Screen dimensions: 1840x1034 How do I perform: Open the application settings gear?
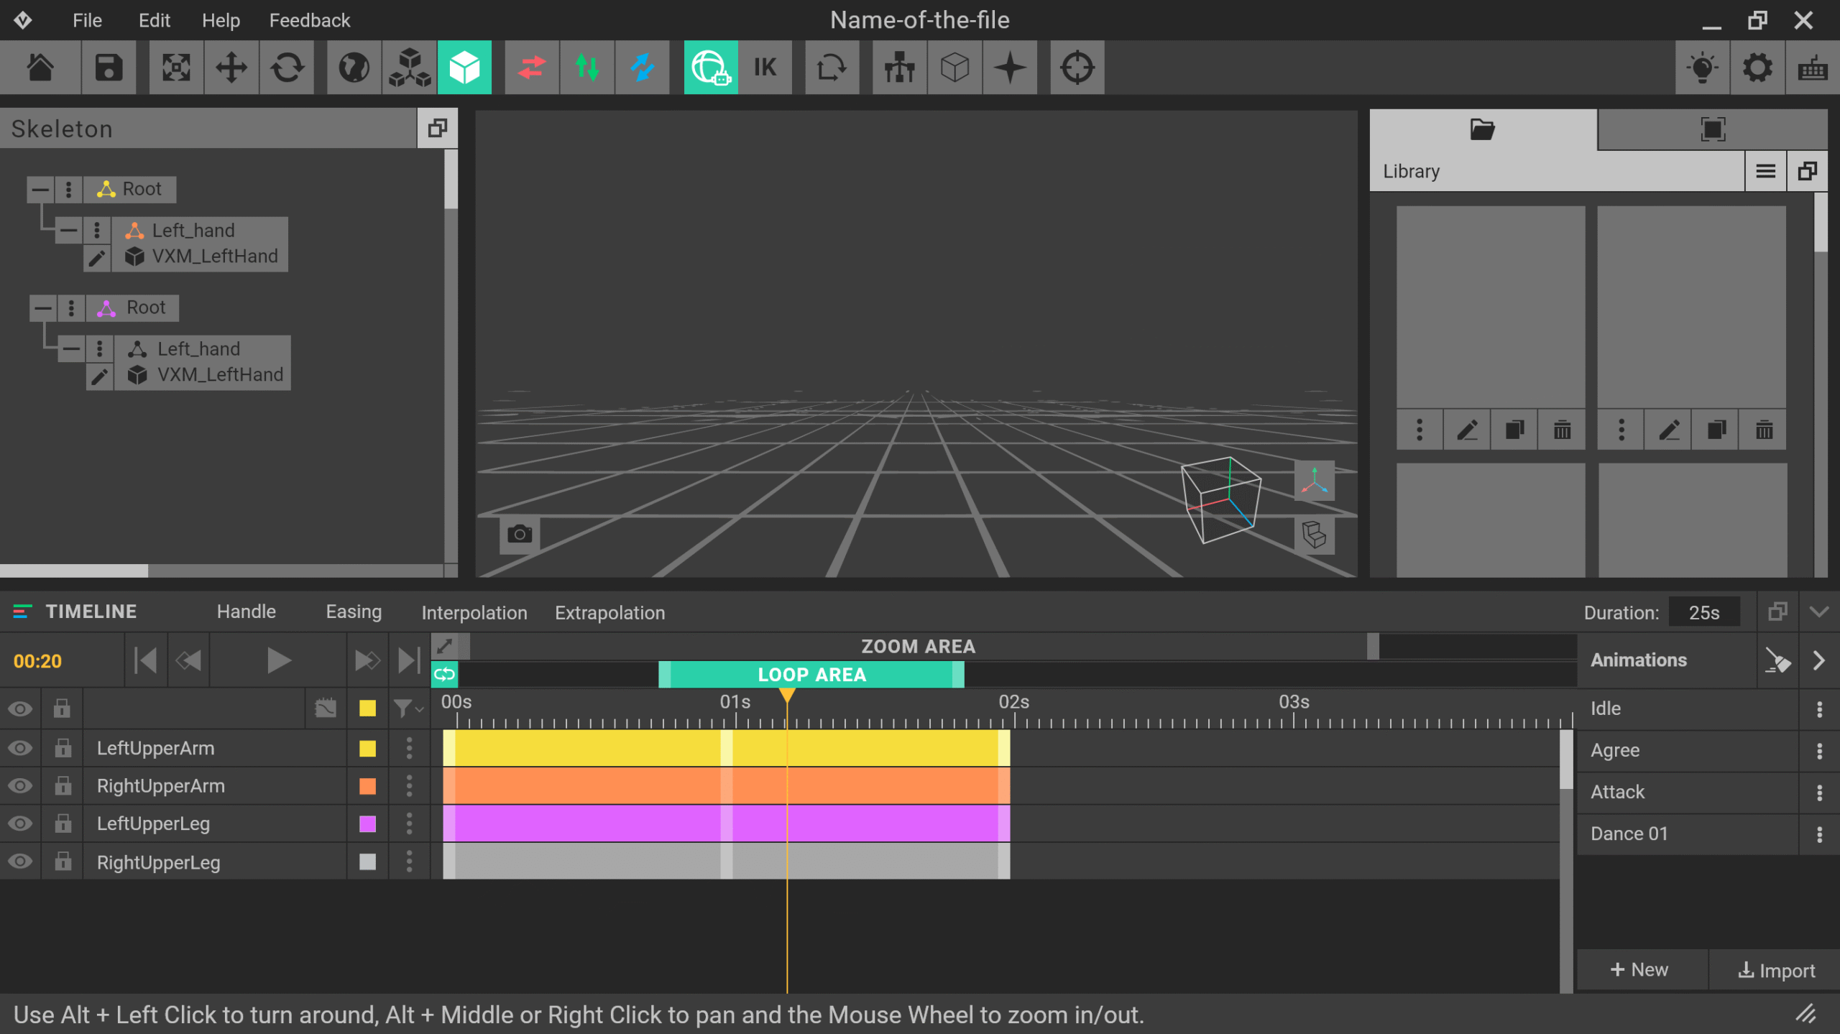tap(1757, 68)
